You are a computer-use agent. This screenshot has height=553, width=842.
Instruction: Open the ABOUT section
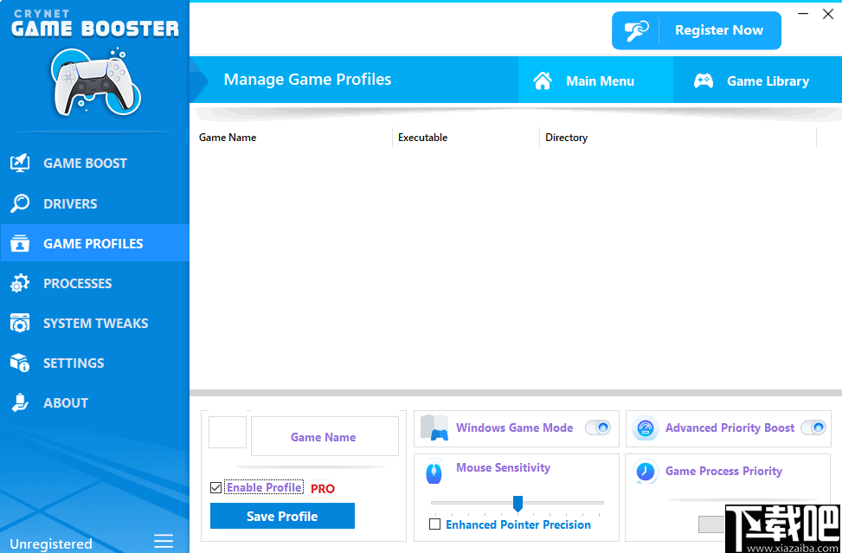pyautogui.click(x=94, y=402)
